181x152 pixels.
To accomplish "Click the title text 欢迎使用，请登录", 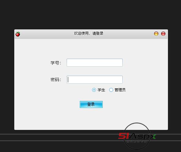I will tap(89, 33).
